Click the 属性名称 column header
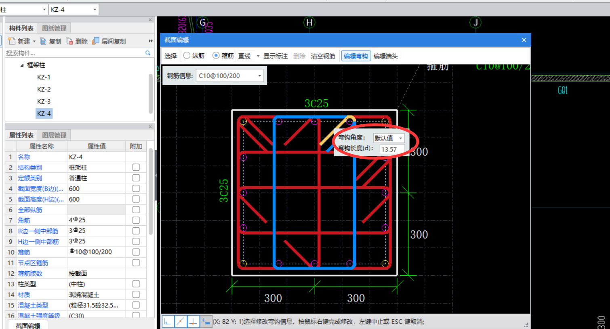Viewport: 610px width, 329px height. 41,146
